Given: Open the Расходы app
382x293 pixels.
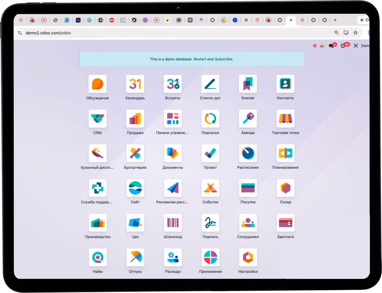Looking at the screenshot, I should pos(173,257).
